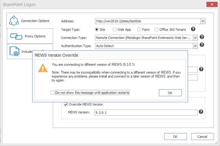Select the Web App radio button
The width and height of the screenshot is (220, 146).
tap(114, 29)
